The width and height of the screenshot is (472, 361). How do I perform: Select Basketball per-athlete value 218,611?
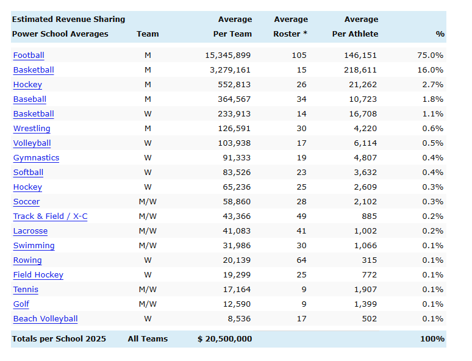pos(360,70)
